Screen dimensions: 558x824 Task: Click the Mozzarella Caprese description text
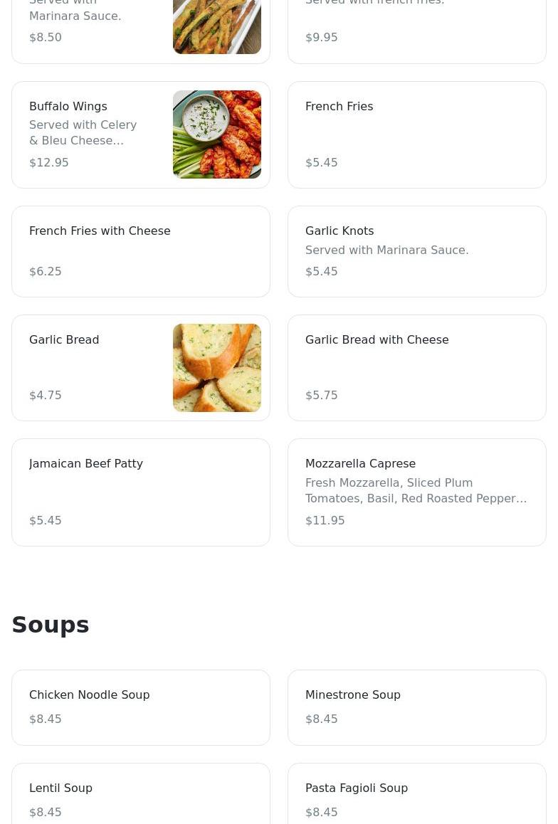(x=416, y=490)
